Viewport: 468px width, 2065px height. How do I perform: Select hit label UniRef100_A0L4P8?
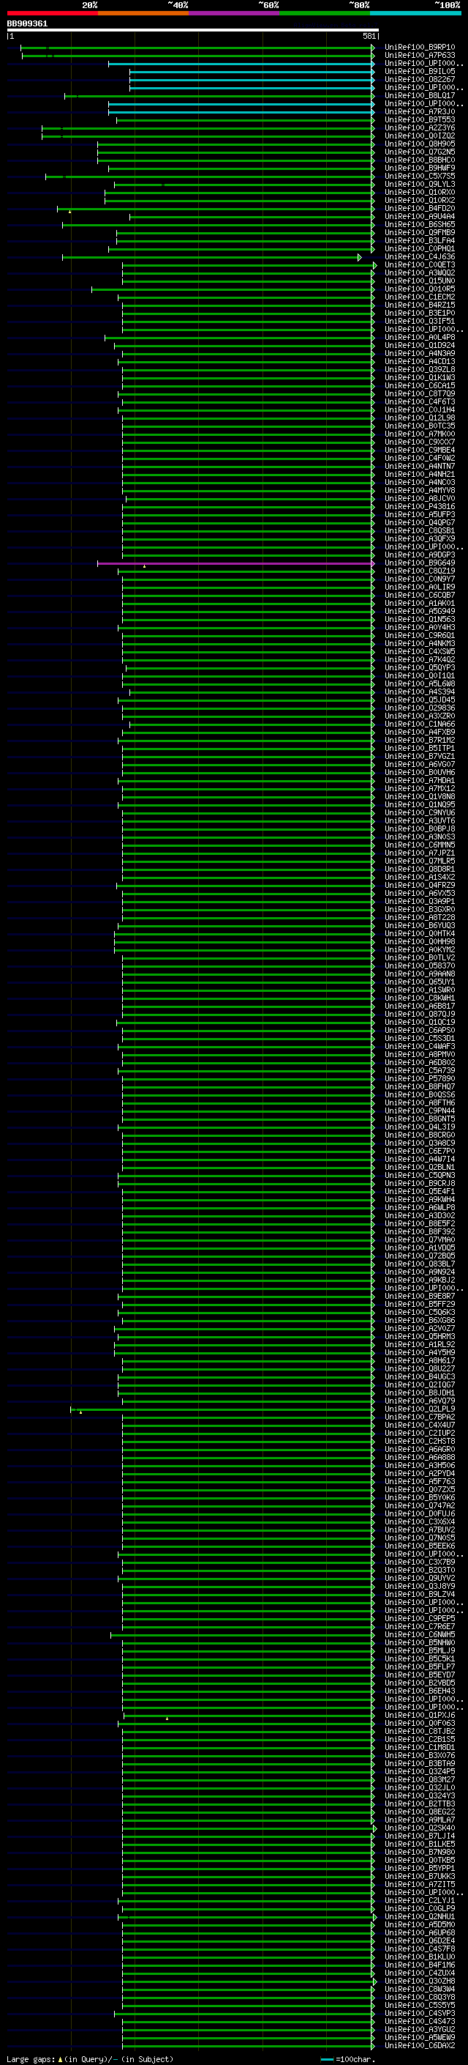point(419,338)
